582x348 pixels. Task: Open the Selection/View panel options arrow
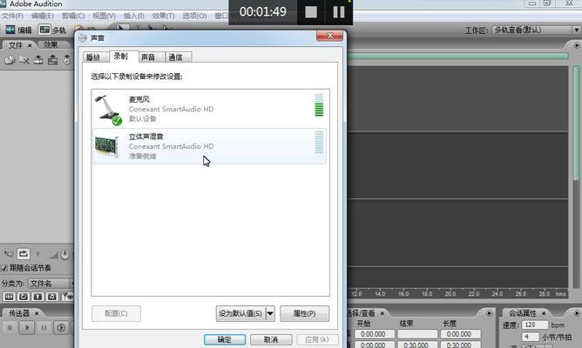tap(489, 313)
